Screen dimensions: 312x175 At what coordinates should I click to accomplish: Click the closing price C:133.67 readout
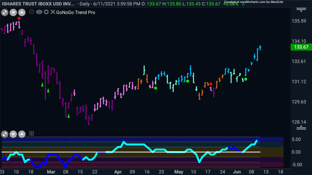[x=211, y=4]
